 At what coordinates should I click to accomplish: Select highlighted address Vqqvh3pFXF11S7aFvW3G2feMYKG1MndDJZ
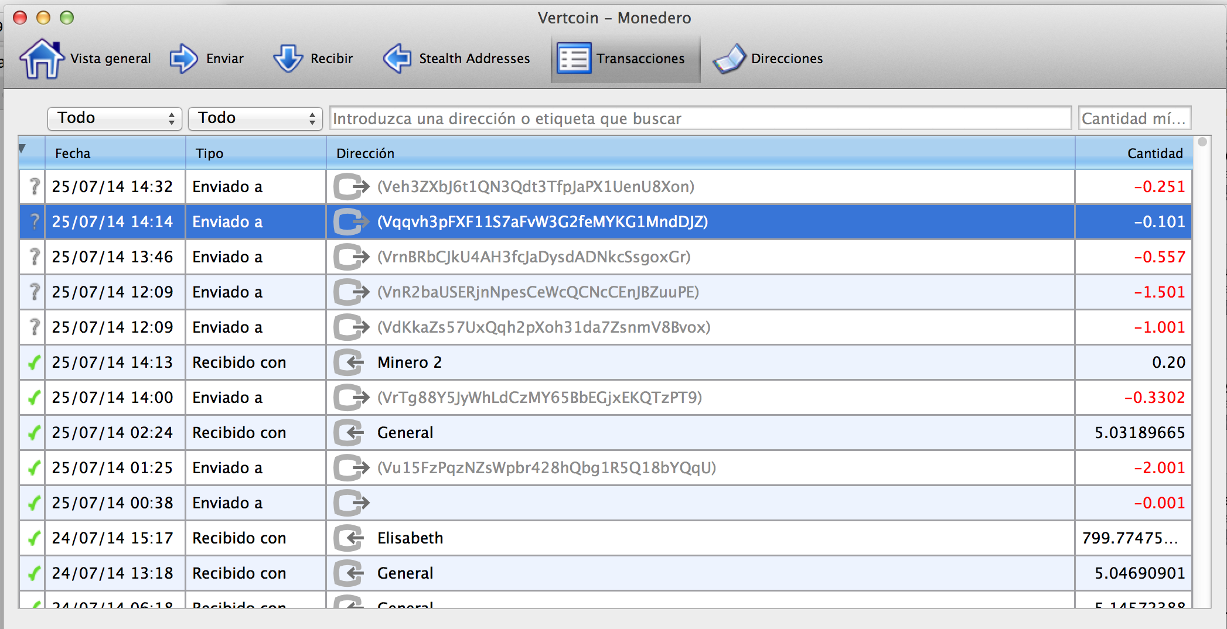coord(543,222)
